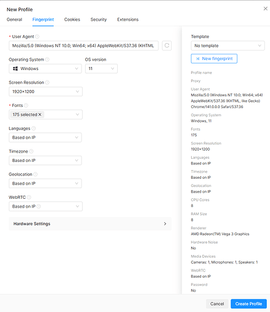Screen dimensions: 270x312
Task: Click the help icon next to Fonts label
Action: [26, 106]
